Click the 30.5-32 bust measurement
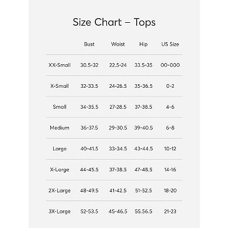Screen dimensions: 228x228 89,65
